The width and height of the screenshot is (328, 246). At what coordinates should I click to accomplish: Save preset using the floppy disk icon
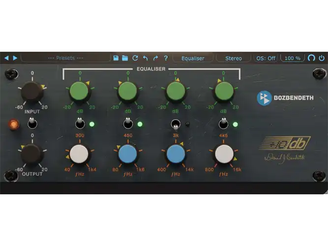coord(116,58)
